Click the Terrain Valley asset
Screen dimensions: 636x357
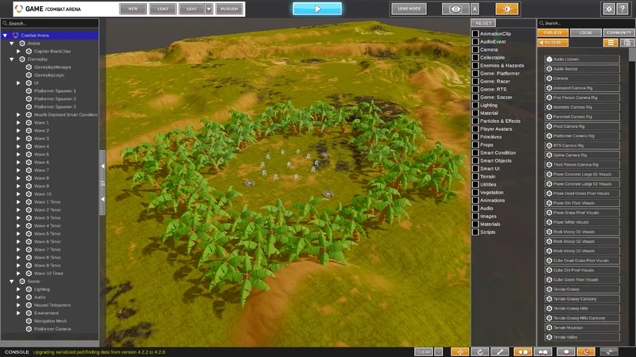[x=582, y=337]
